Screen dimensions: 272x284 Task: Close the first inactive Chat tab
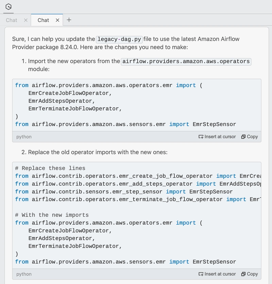[x=26, y=20]
